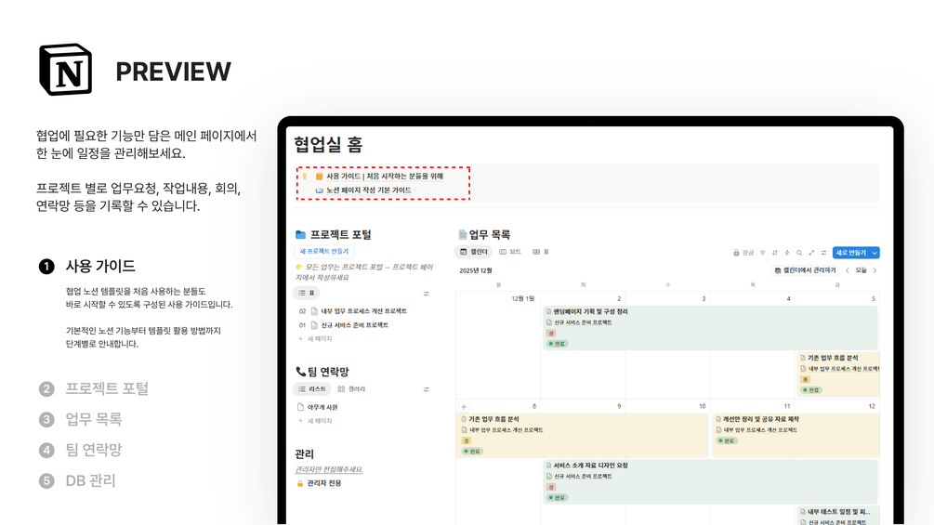934x525 pixels.
Task: Switch to the 갤러리 view tab
Action: click(x=351, y=388)
